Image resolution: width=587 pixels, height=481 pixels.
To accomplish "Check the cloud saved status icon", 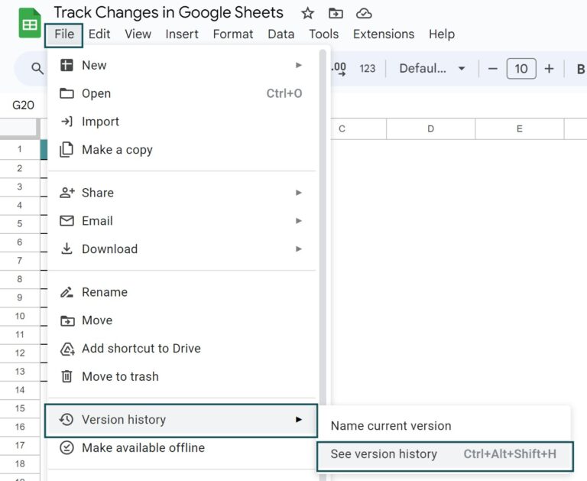I will click(x=364, y=14).
